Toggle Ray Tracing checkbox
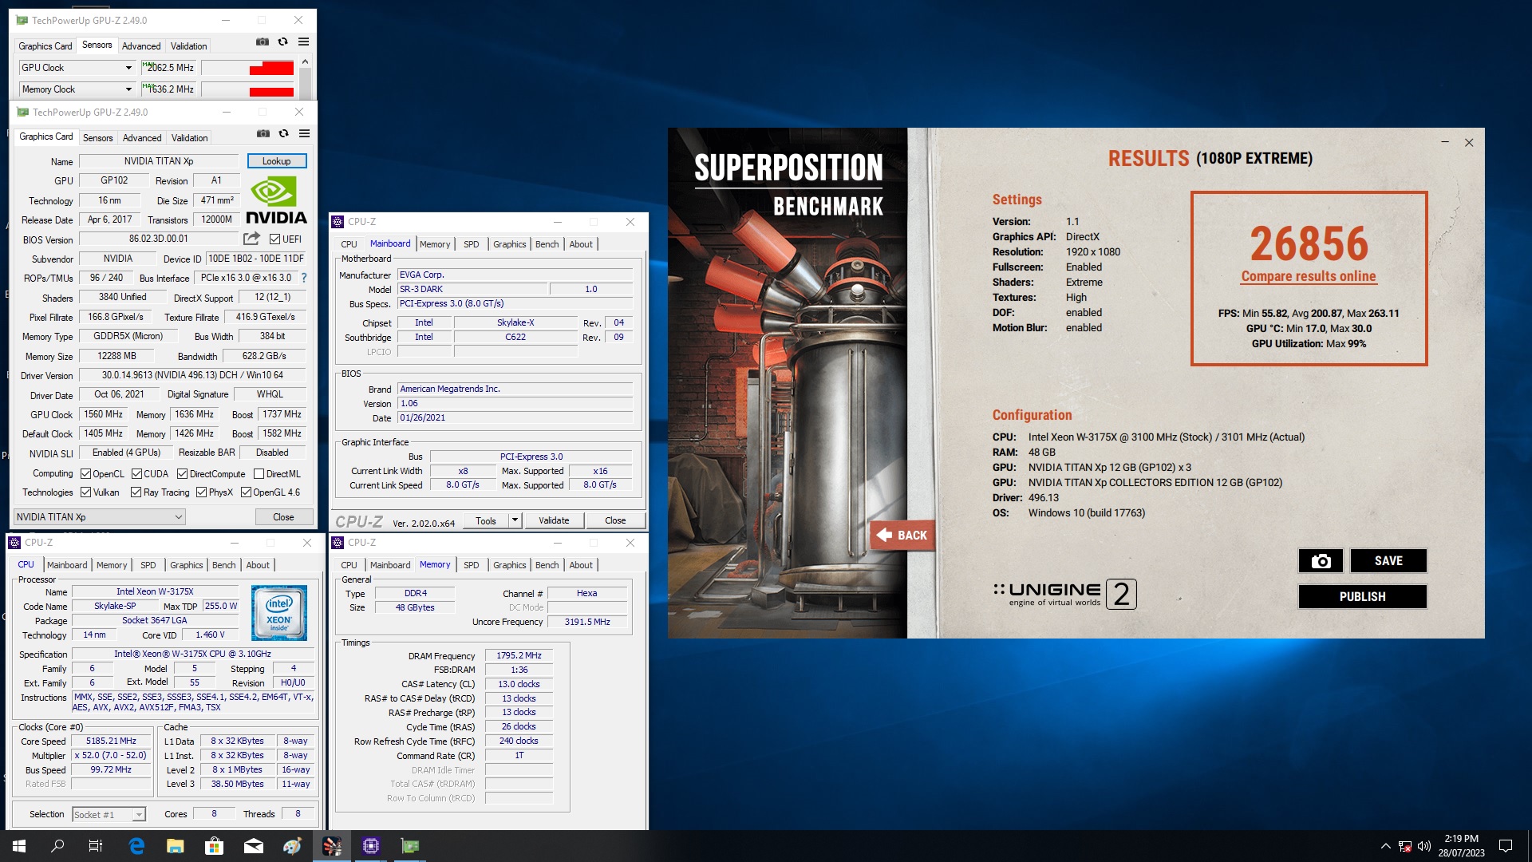 pyautogui.click(x=136, y=492)
